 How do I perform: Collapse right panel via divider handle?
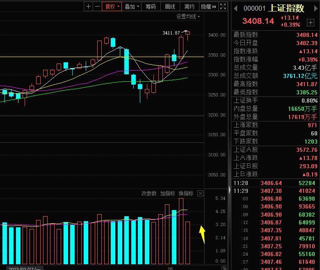pos(230,190)
